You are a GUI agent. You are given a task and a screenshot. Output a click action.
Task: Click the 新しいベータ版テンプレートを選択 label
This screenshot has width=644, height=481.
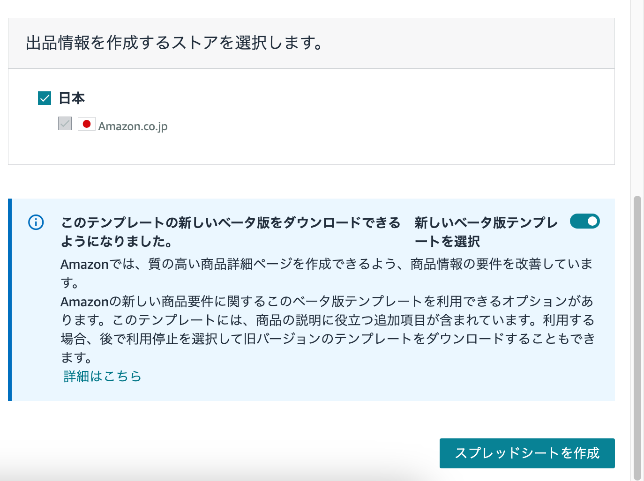[486, 232]
